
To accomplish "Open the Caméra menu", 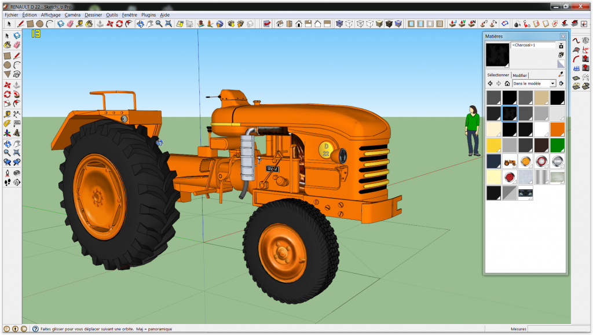I will click(72, 15).
